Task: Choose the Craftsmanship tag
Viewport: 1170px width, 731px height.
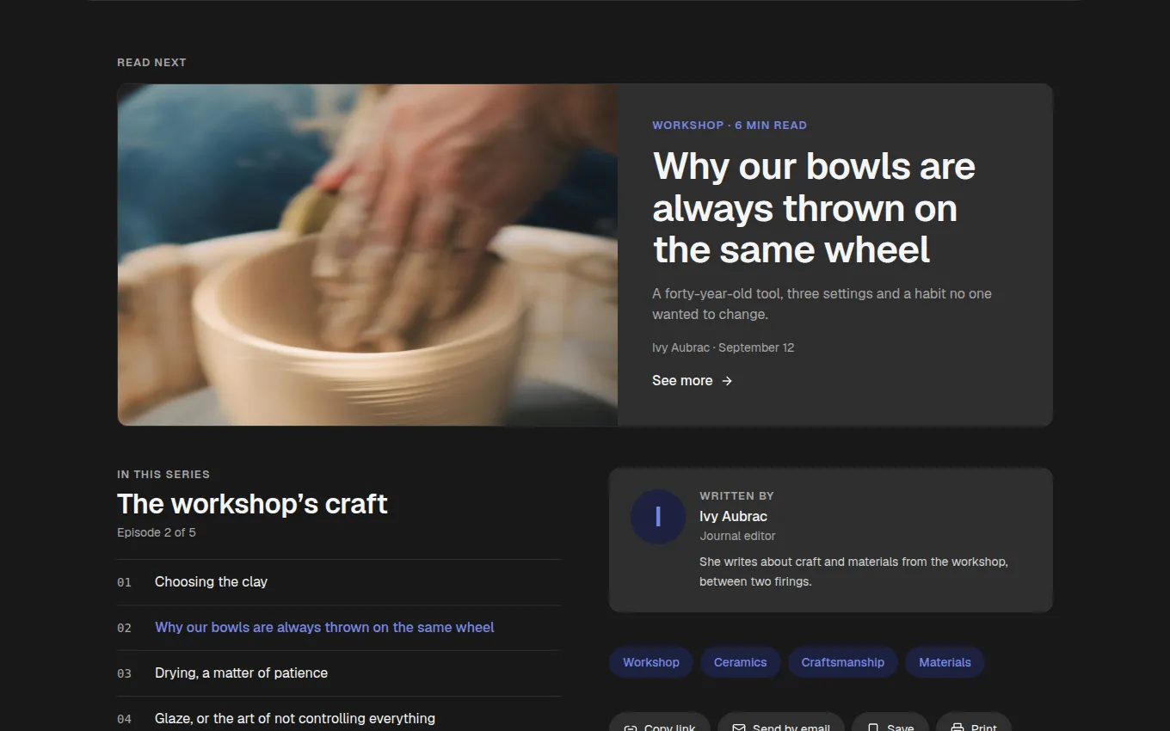Action: pyautogui.click(x=843, y=662)
